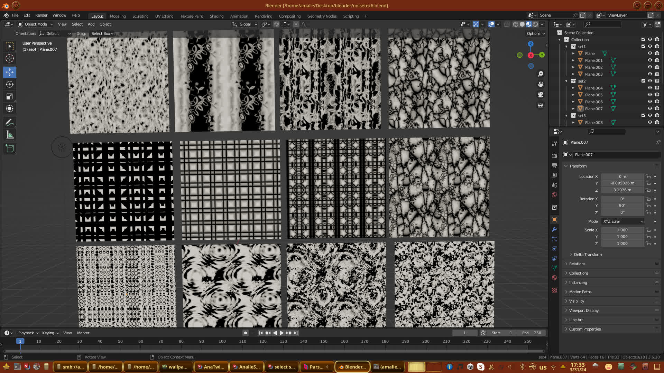Choose the Annotate pencil tool
The image size is (664, 373).
[10, 122]
